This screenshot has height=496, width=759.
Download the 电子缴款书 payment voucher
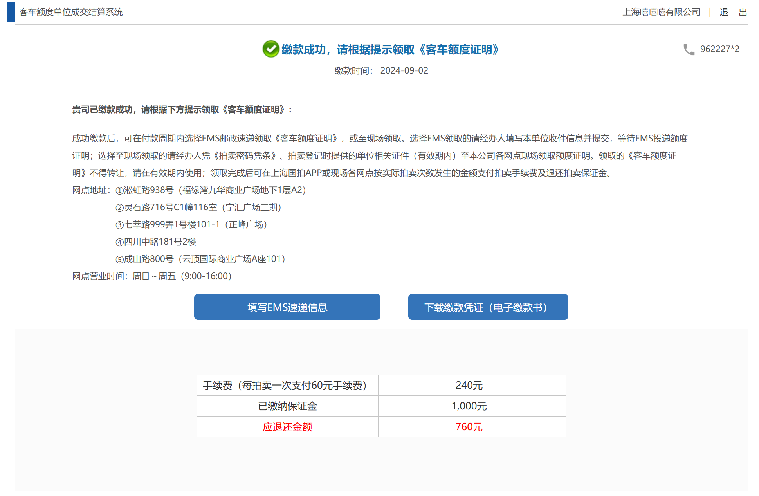pyautogui.click(x=488, y=307)
